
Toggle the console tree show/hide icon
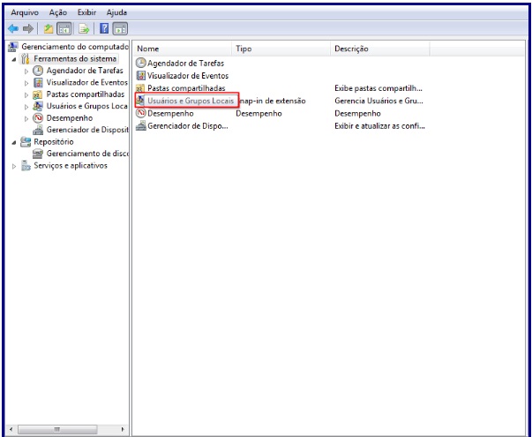coord(64,29)
